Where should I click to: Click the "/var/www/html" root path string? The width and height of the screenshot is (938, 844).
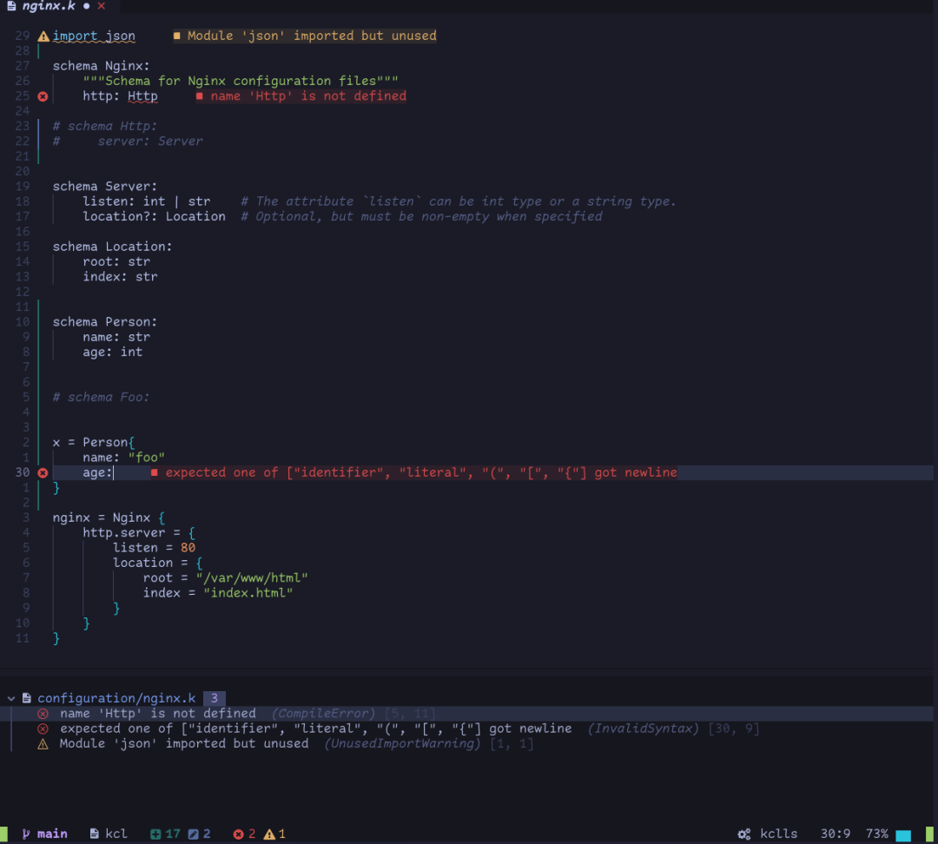click(x=252, y=578)
